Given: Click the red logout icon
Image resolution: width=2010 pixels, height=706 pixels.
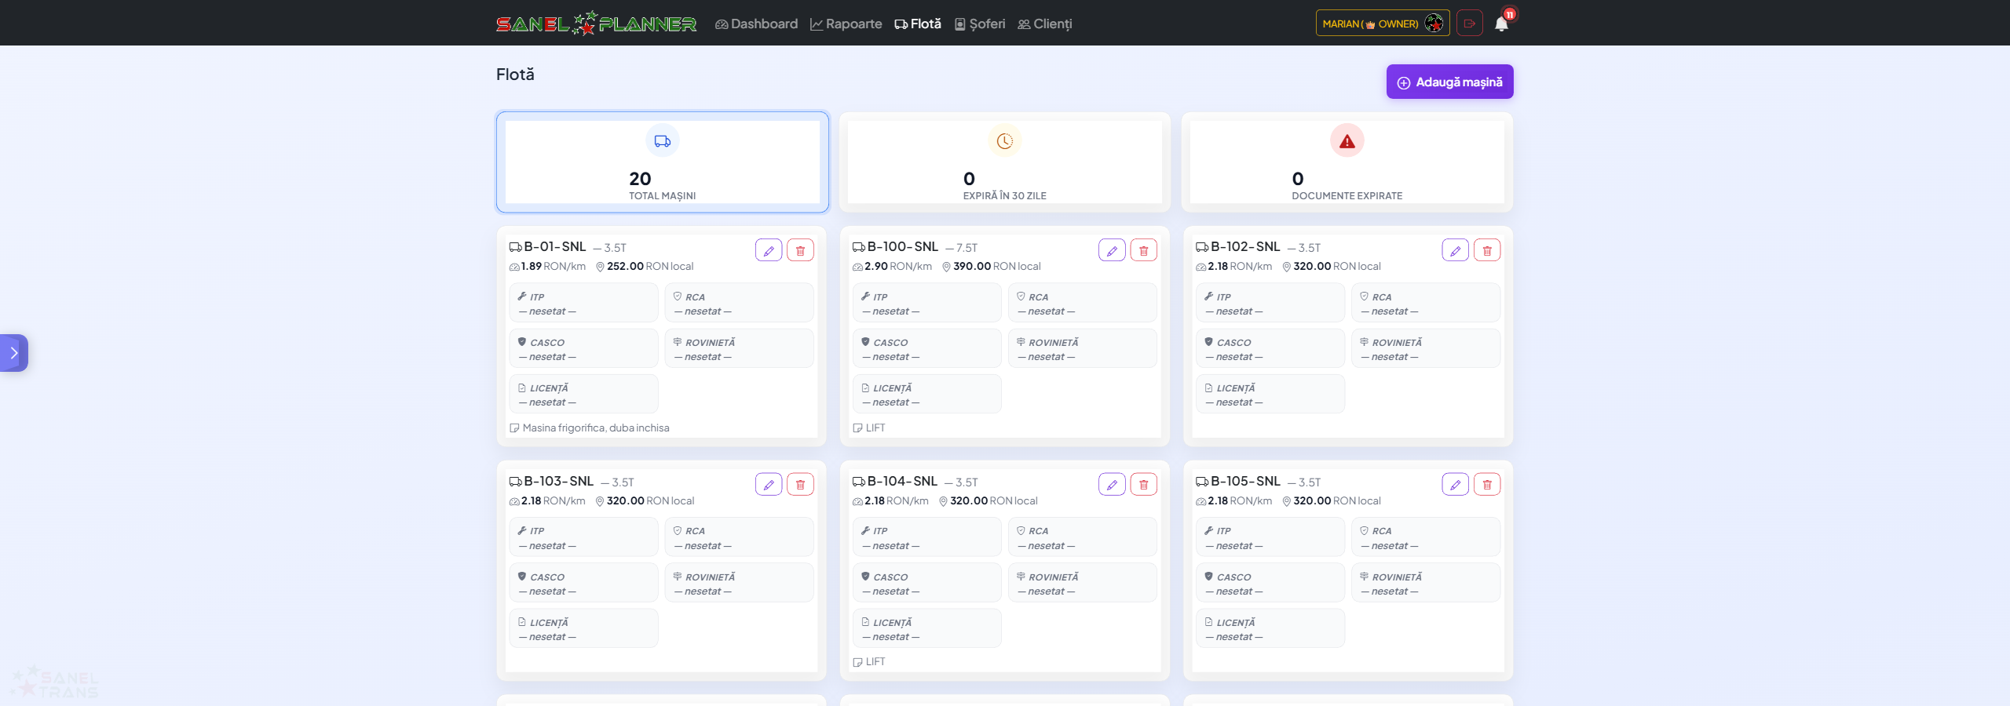Looking at the screenshot, I should [x=1469, y=24].
